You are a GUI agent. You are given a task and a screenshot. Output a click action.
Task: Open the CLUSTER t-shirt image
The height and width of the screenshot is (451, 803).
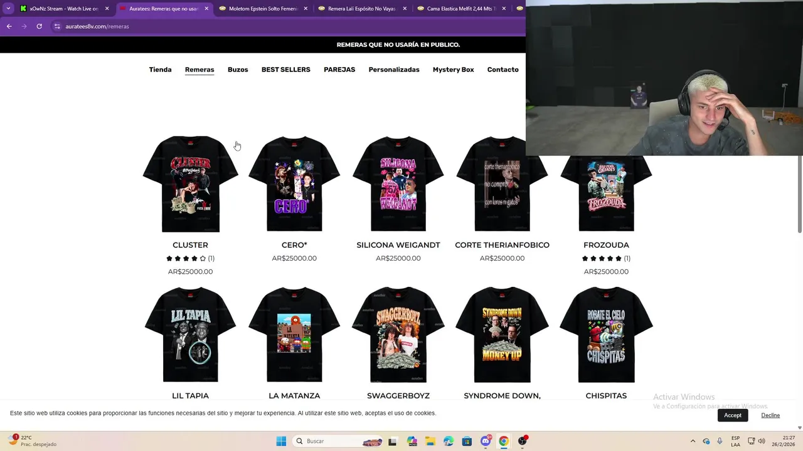190,184
